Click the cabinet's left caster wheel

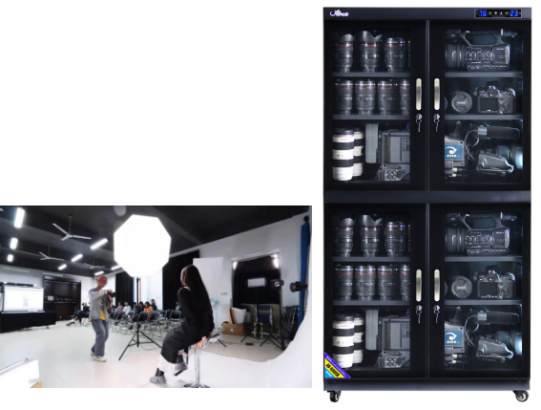click(334, 397)
